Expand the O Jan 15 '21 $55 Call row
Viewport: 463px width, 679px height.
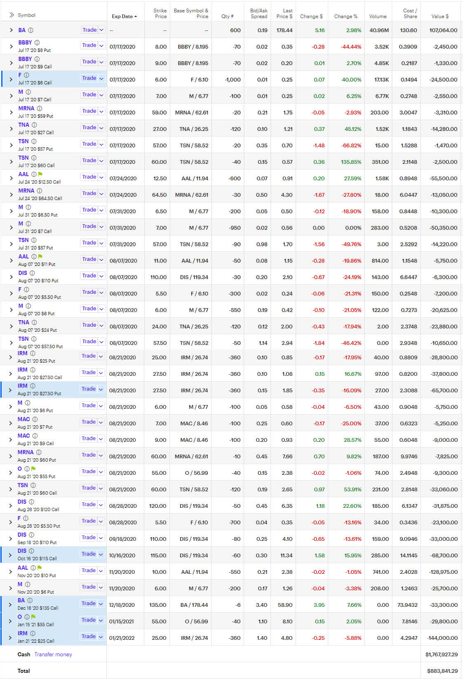(x=10, y=621)
